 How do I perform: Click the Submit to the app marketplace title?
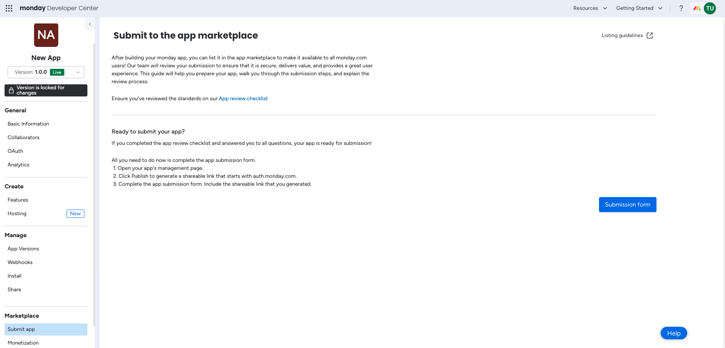tap(185, 36)
